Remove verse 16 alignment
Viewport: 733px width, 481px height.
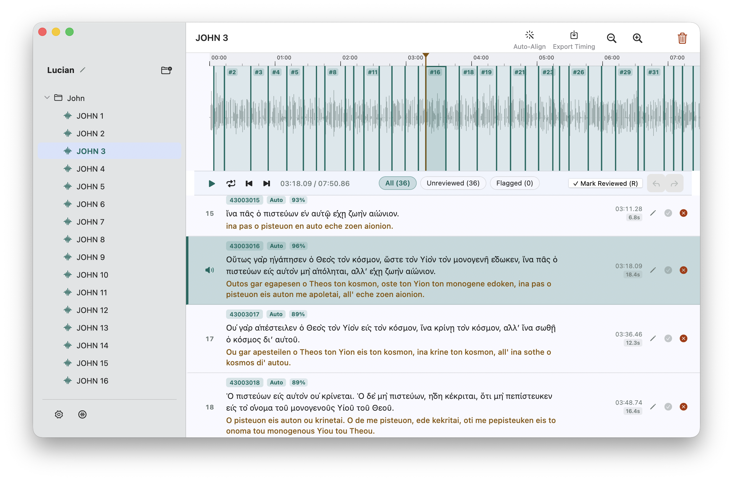[x=683, y=270]
